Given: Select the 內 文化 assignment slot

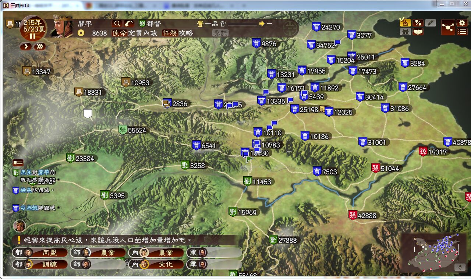Looking at the screenshot, I should 156,264.
